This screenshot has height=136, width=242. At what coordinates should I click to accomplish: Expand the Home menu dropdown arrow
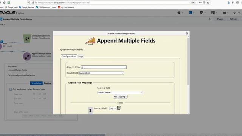click(x=182, y=13)
